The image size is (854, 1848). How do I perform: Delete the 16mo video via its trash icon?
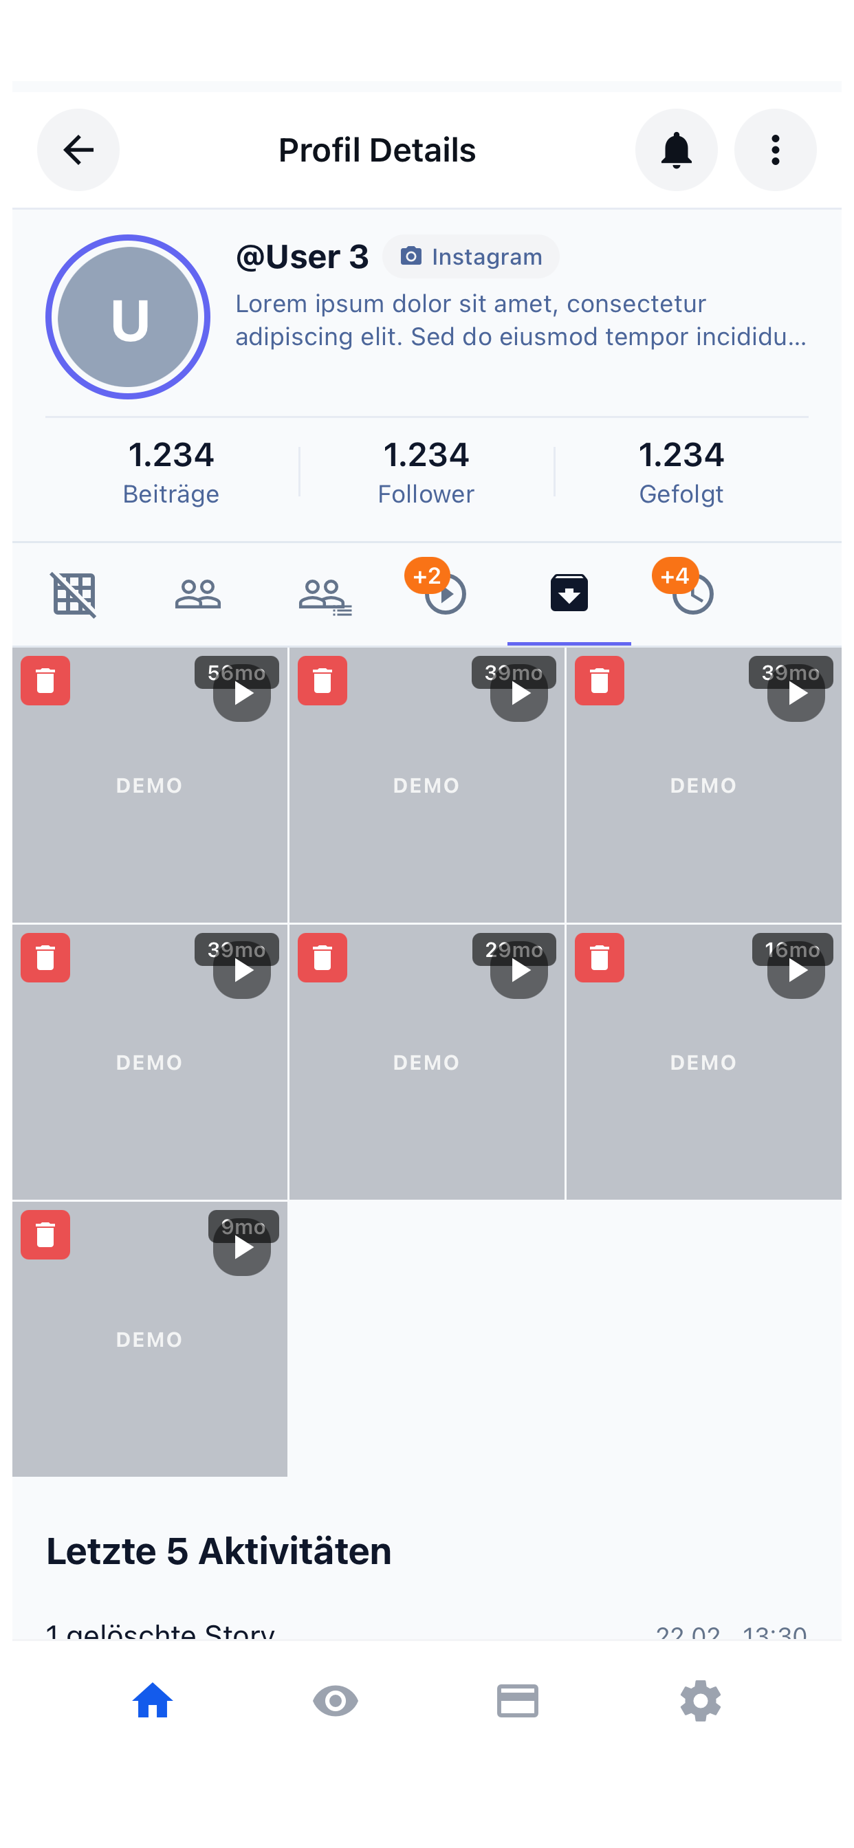(x=599, y=958)
